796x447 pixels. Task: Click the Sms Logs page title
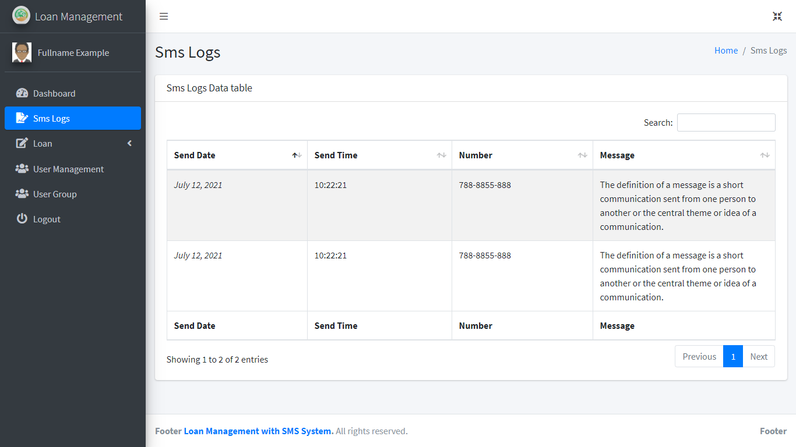point(188,52)
